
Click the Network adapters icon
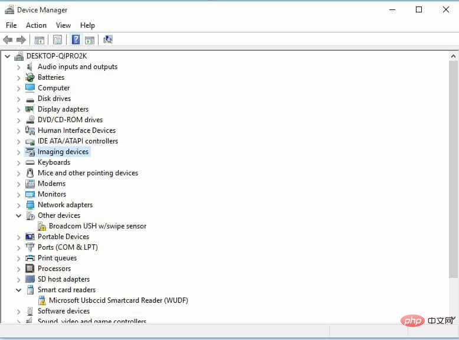[x=30, y=205]
